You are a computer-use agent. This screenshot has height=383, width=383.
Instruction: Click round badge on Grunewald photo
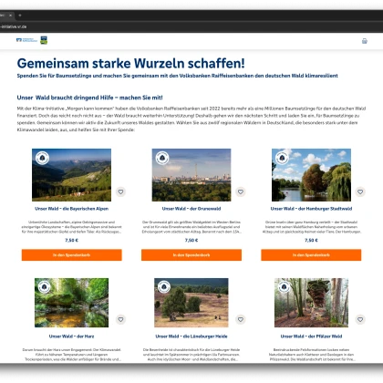click(x=162, y=158)
